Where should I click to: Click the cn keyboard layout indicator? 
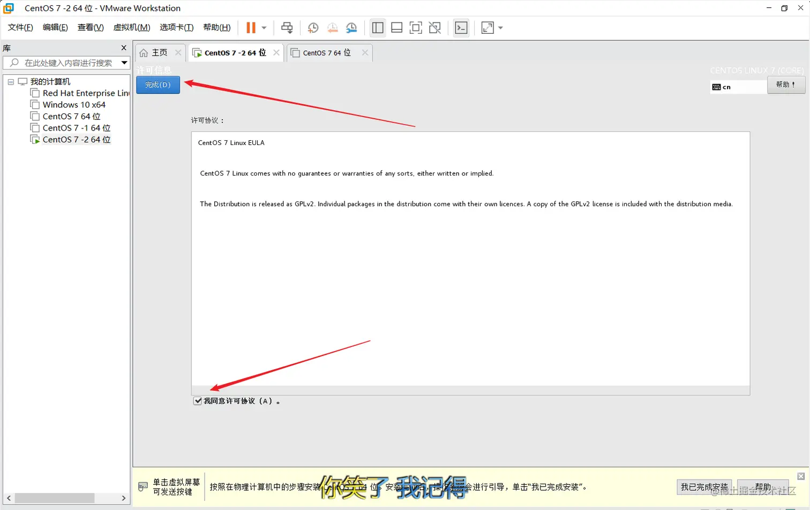[x=738, y=87]
